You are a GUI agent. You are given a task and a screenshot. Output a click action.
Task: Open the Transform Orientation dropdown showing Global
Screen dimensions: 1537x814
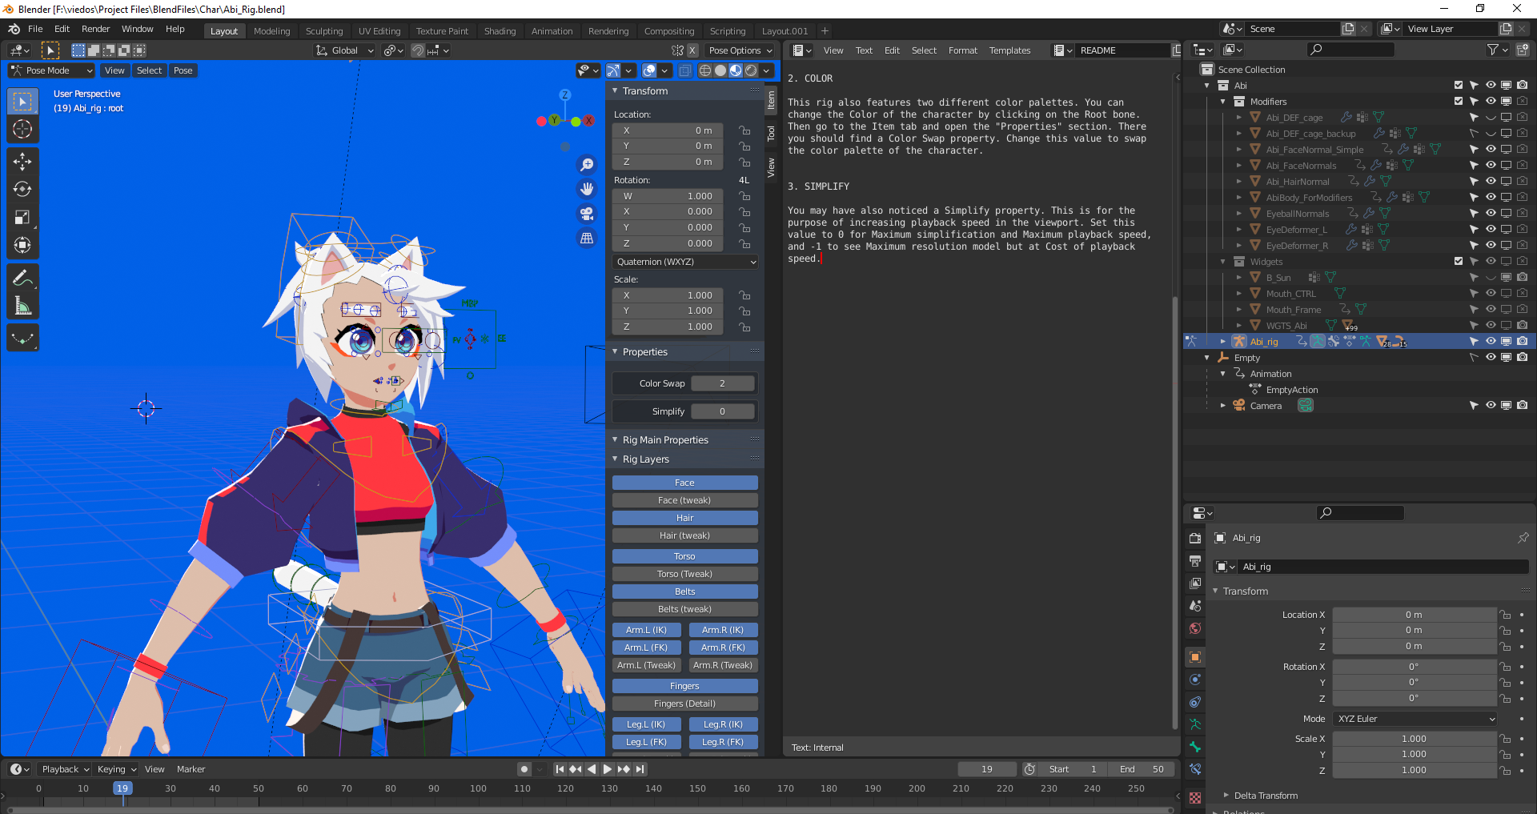[x=344, y=50]
